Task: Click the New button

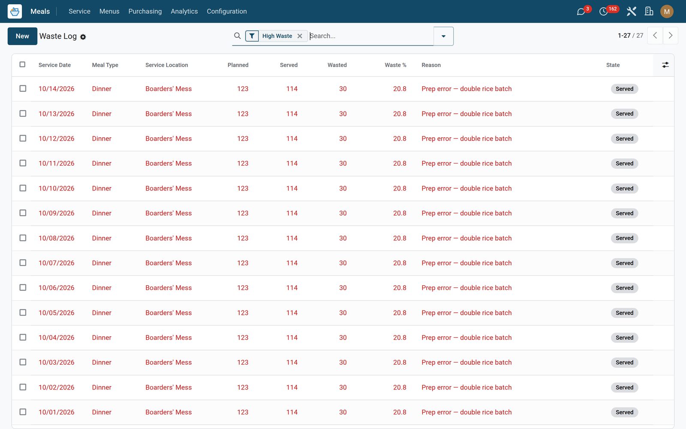Action: (22, 36)
